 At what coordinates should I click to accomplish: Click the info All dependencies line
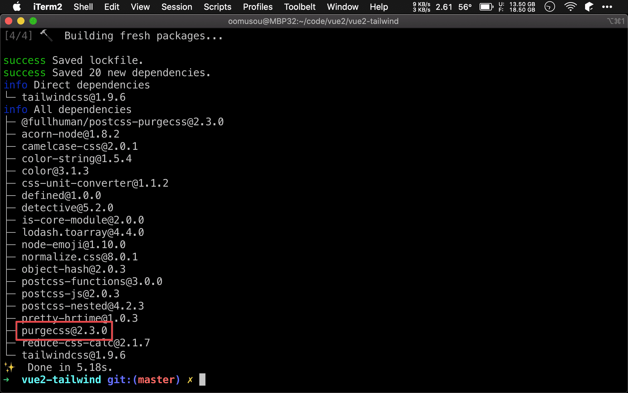(x=67, y=110)
